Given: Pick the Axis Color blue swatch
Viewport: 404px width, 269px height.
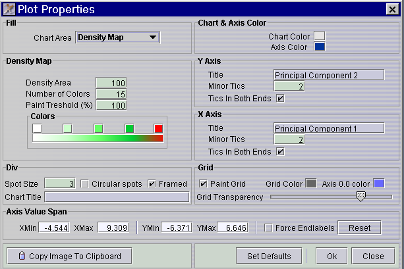Looking at the screenshot, I should [320, 47].
